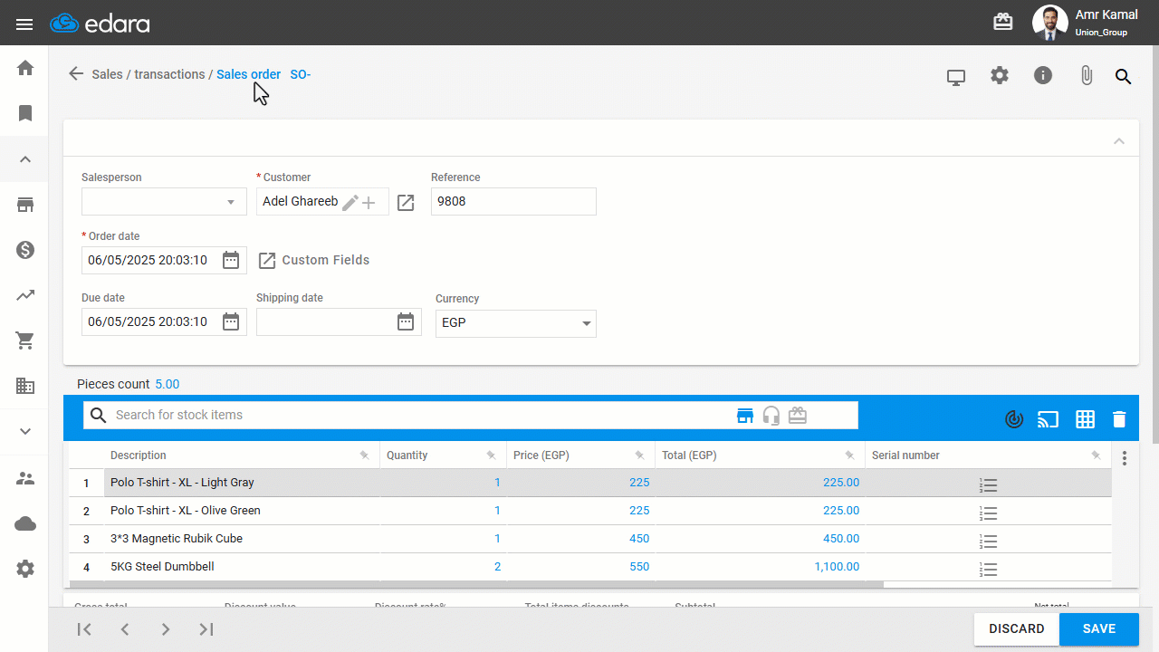Click the Save button
The width and height of the screenshot is (1159, 652).
1099,629
